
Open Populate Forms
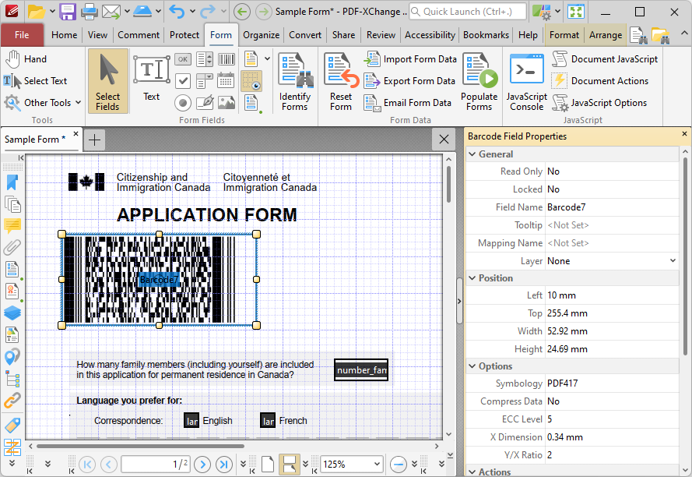479,81
